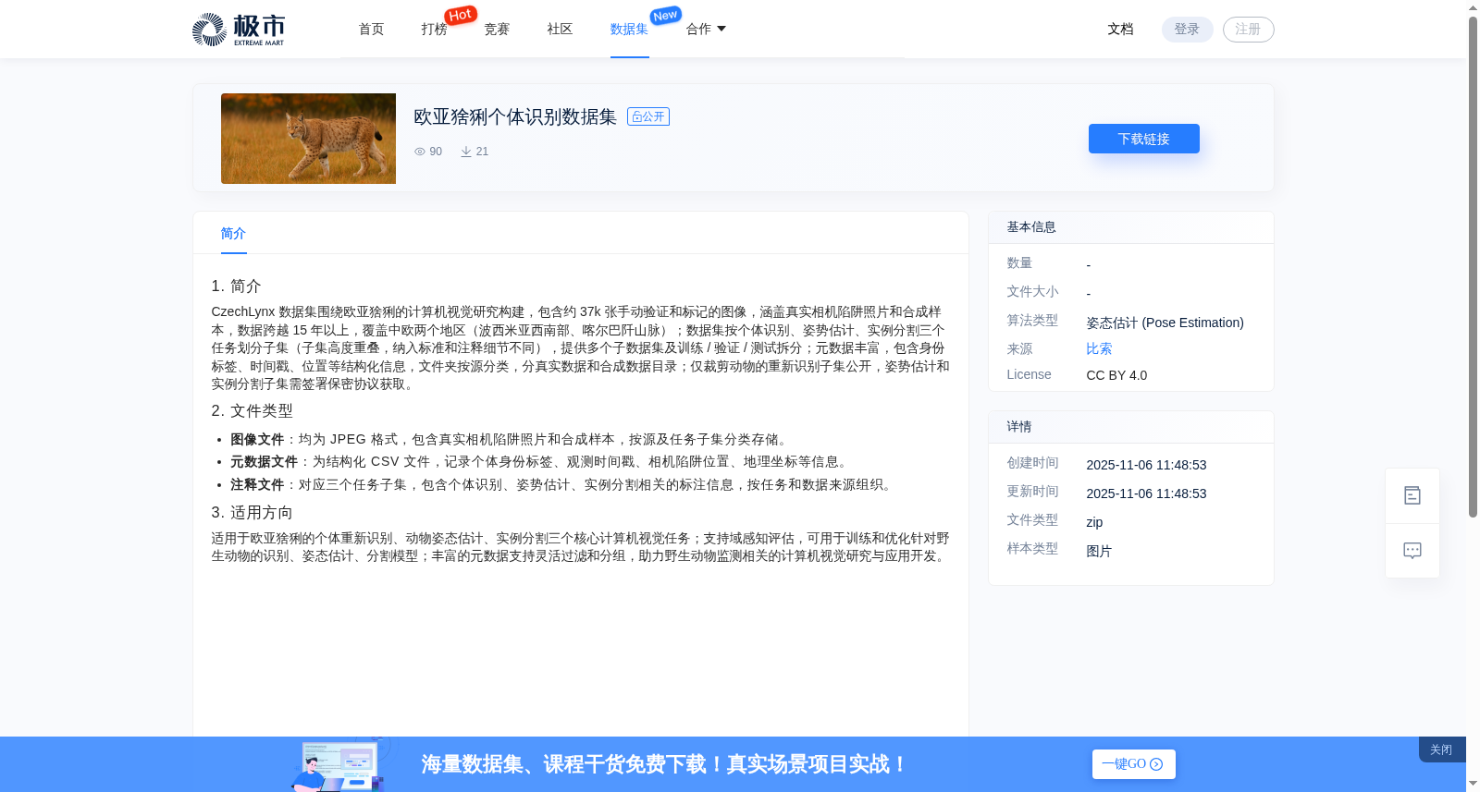Click the Hot badge on 打榜
This screenshot has height=792, width=1480.
pyautogui.click(x=461, y=15)
